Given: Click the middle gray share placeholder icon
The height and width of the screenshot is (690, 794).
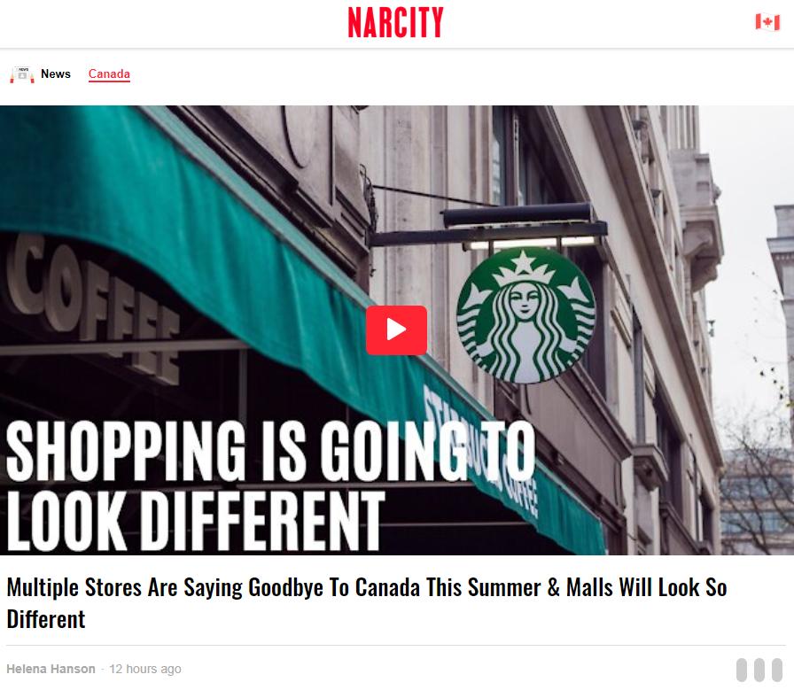Looking at the screenshot, I should pyautogui.click(x=759, y=670).
